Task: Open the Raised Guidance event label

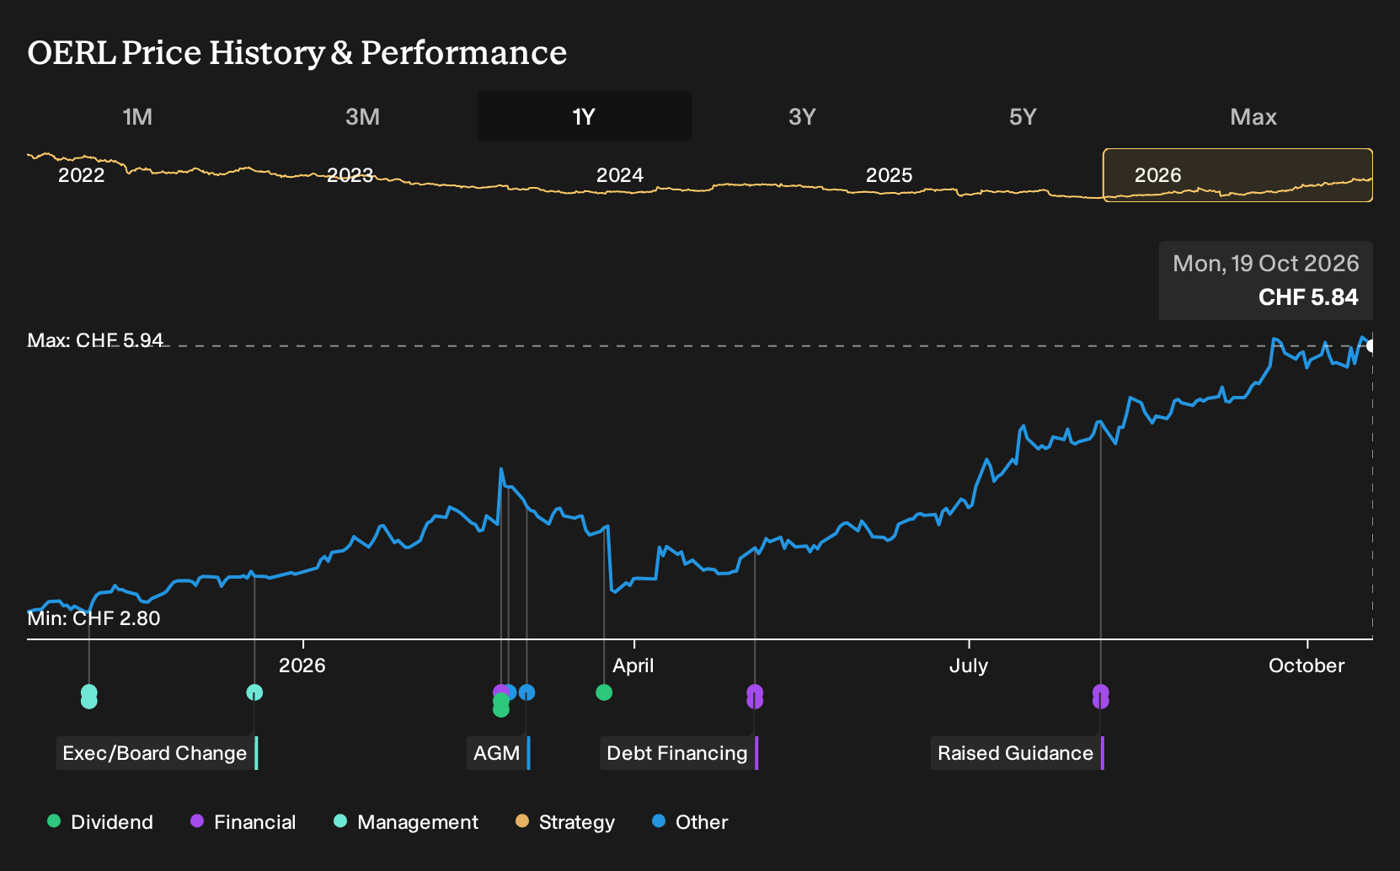Action: (1016, 753)
